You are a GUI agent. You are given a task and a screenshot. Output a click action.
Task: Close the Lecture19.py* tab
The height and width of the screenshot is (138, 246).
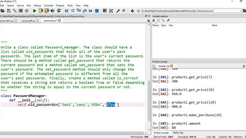coord(59,20)
